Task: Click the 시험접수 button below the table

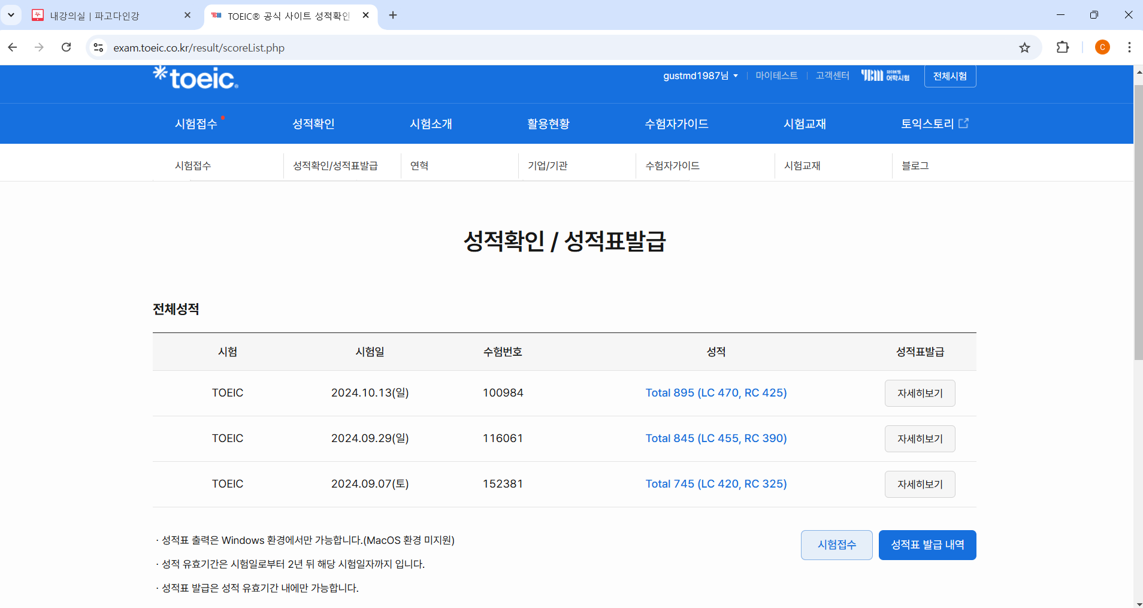Action: tap(837, 545)
